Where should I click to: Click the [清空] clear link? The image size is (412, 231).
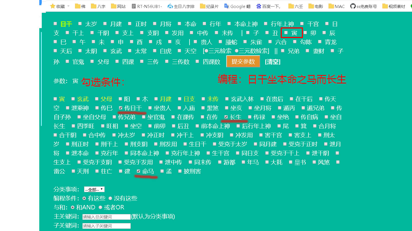[x=272, y=62]
